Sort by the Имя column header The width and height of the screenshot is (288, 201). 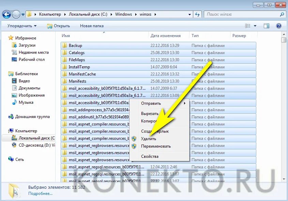point(65,36)
